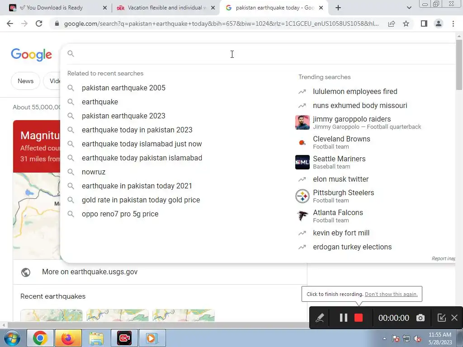Image resolution: width=463 pixels, height=347 pixels.
Task: Open a new browser tab
Action: pyautogui.click(x=338, y=8)
